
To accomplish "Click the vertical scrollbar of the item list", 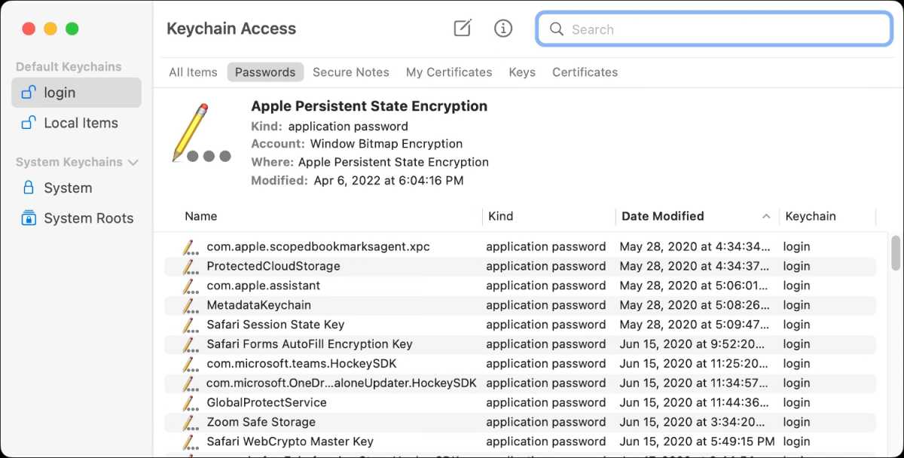I will point(896,252).
